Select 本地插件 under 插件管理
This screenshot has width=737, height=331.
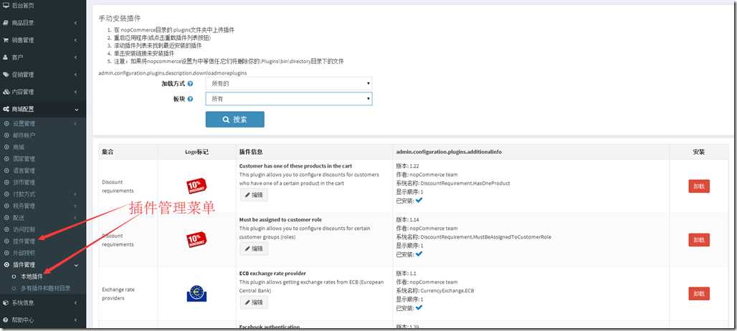click(32, 277)
